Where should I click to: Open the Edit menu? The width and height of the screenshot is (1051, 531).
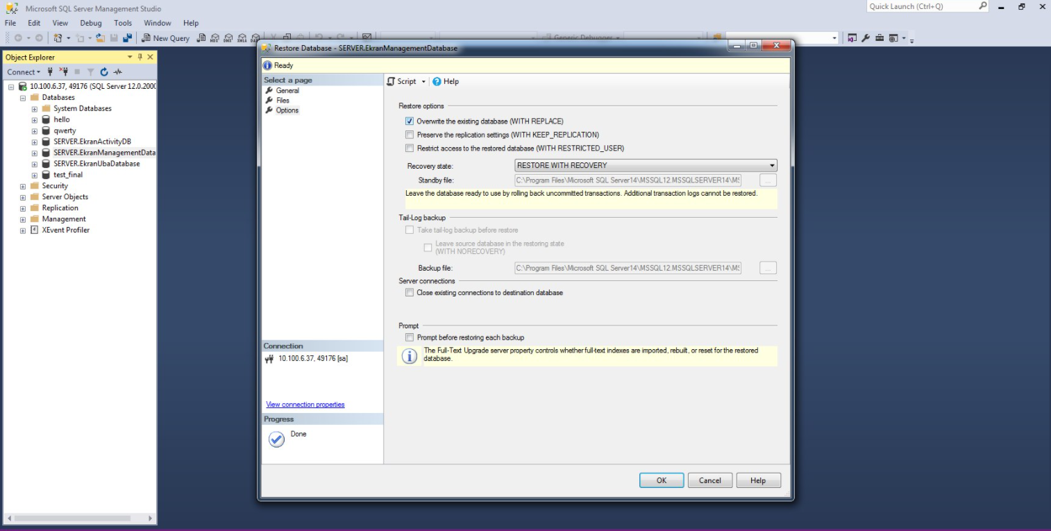pyautogui.click(x=34, y=23)
